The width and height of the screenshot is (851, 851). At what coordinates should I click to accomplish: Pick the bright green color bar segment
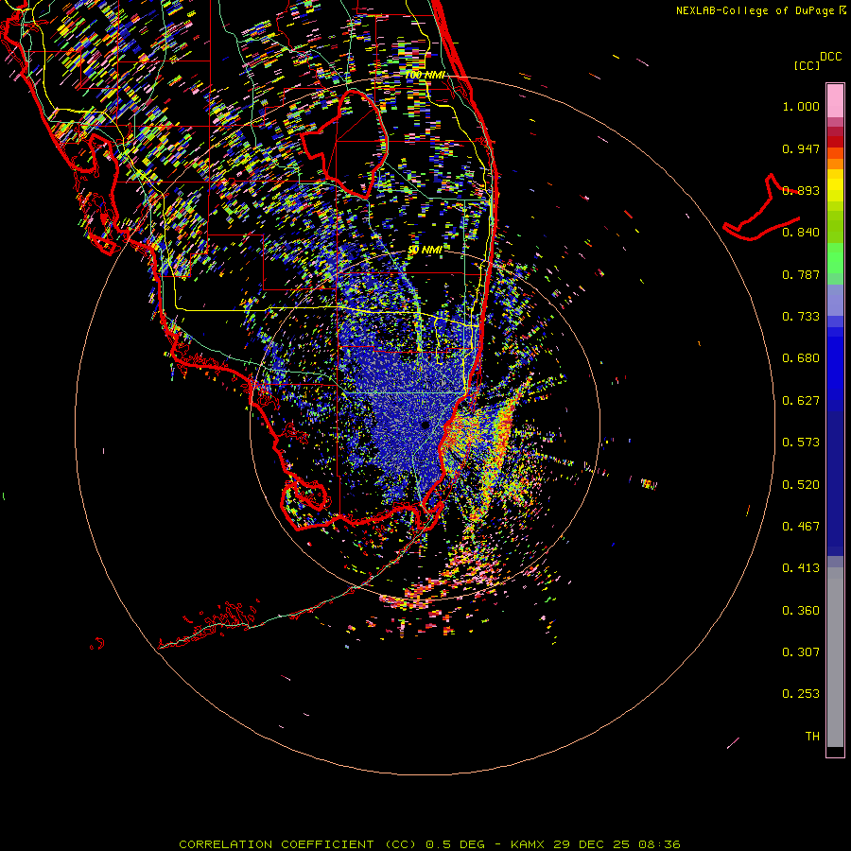point(835,258)
